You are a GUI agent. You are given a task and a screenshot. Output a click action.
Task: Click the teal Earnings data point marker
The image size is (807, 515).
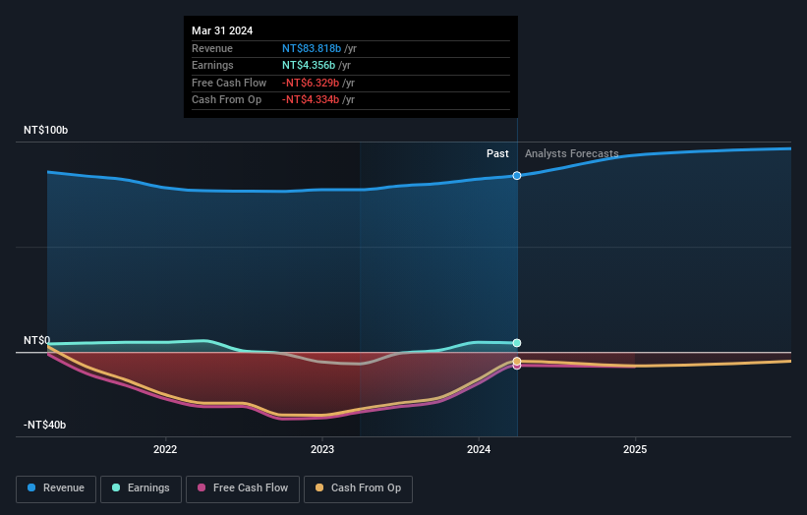(517, 343)
